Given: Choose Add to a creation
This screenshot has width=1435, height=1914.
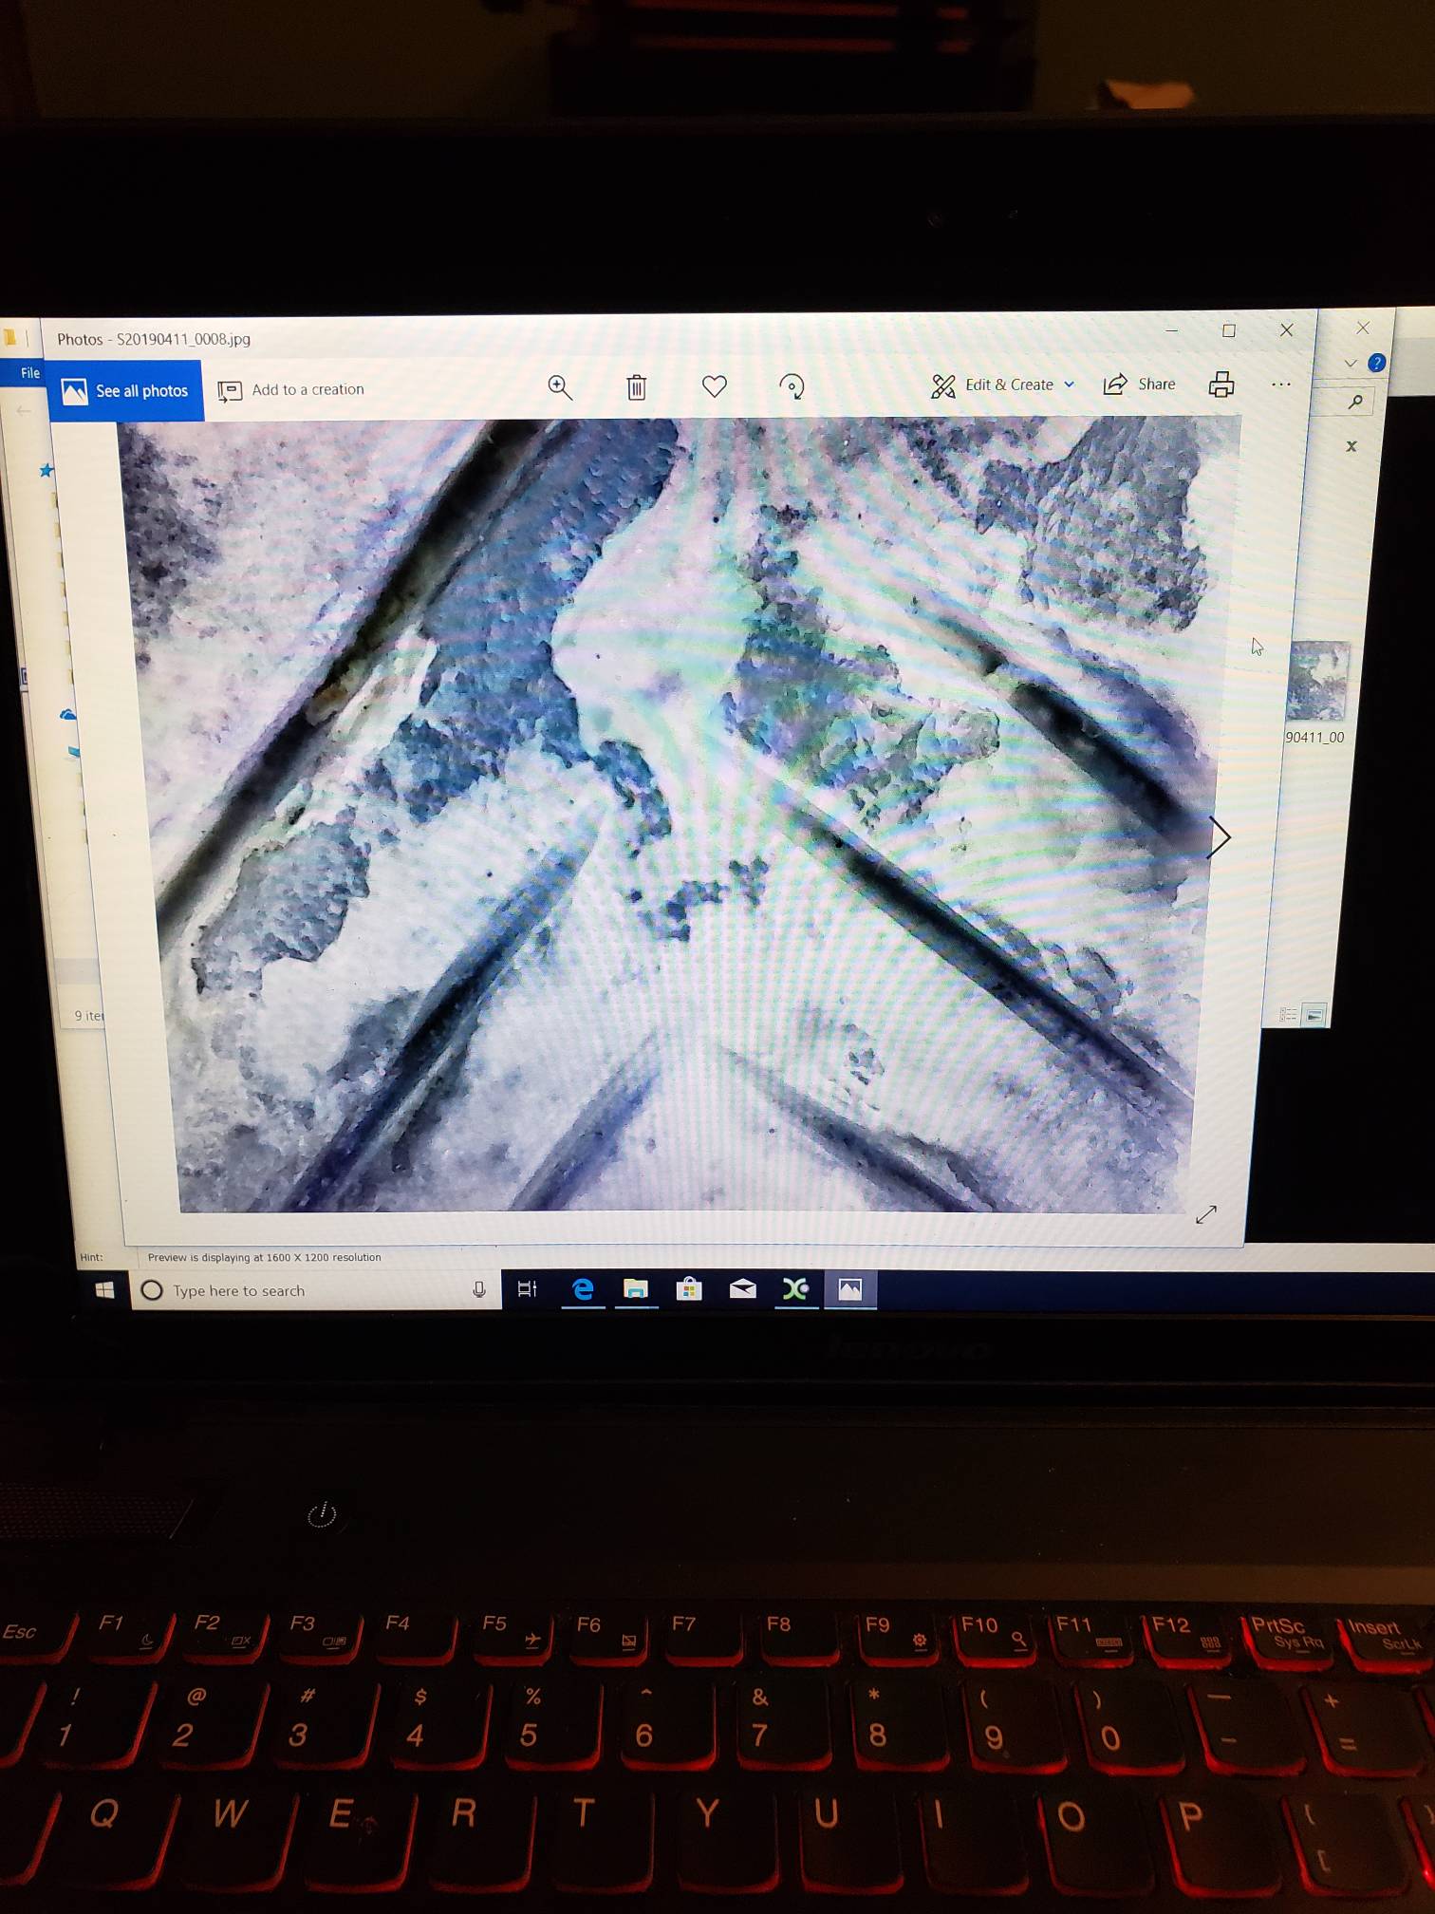Looking at the screenshot, I should click(291, 389).
